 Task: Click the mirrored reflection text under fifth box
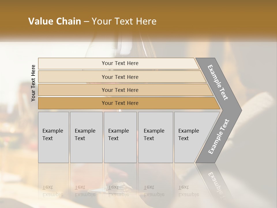pyautogui.click(x=189, y=191)
